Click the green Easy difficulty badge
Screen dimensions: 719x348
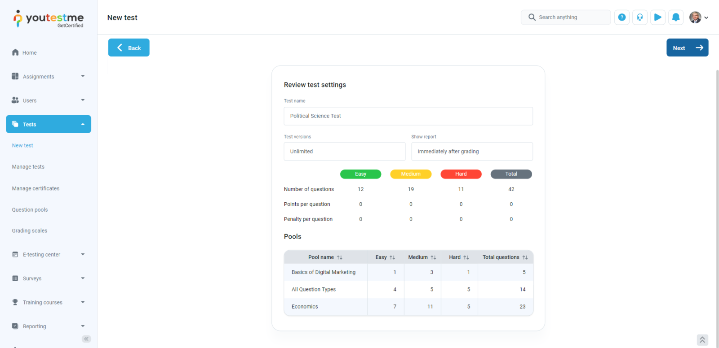(x=360, y=174)
